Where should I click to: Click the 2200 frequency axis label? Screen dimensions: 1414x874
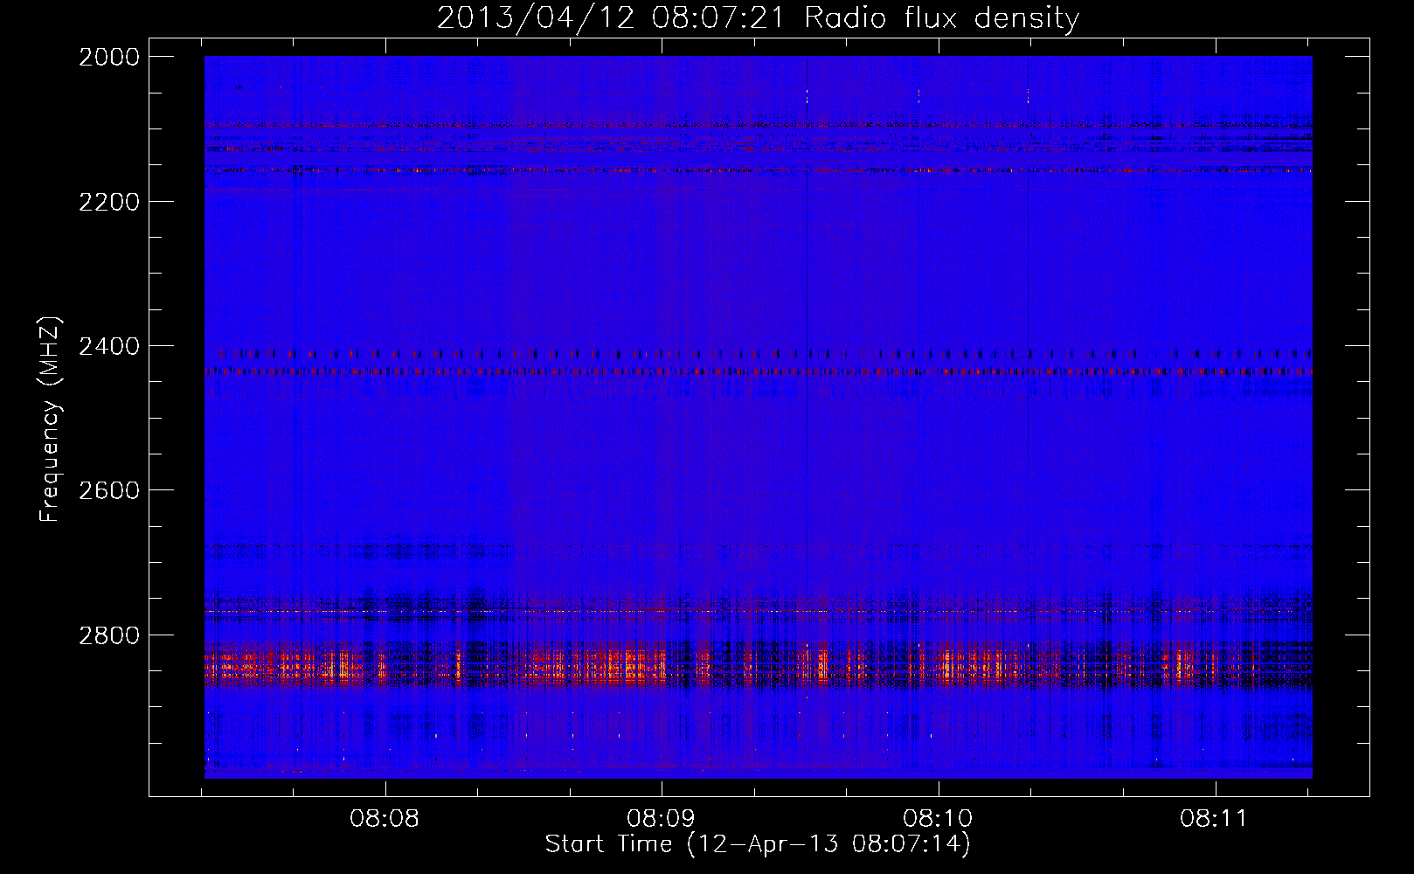[109, 202]
